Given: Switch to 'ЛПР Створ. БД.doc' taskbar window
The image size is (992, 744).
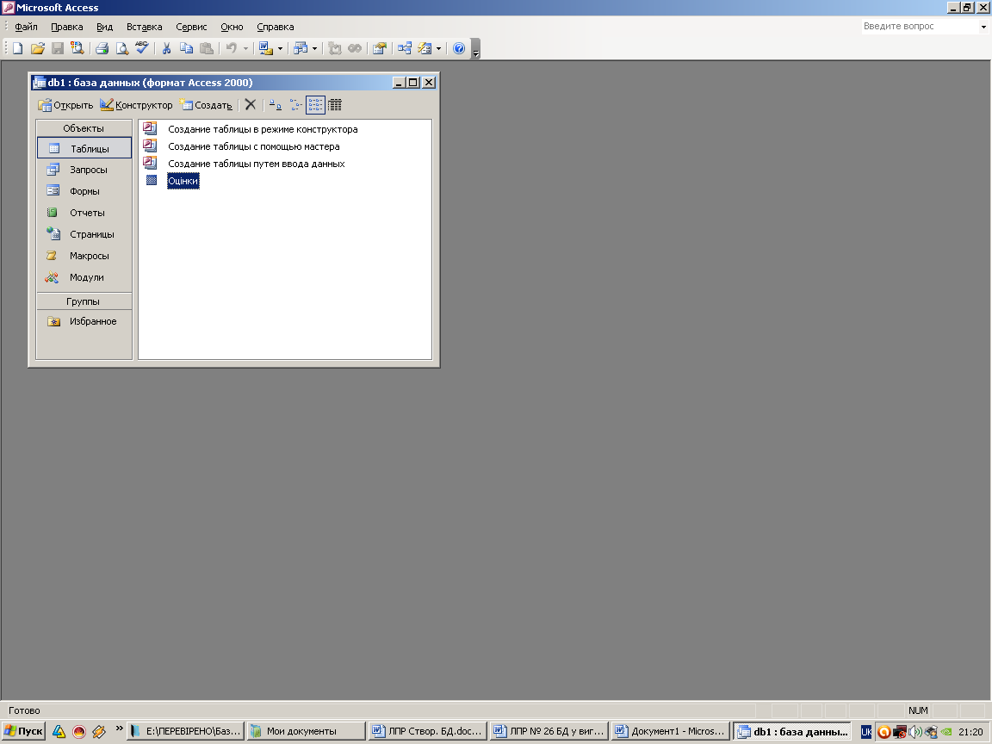Looking at the screenshot, I should [x=428, y=731].
